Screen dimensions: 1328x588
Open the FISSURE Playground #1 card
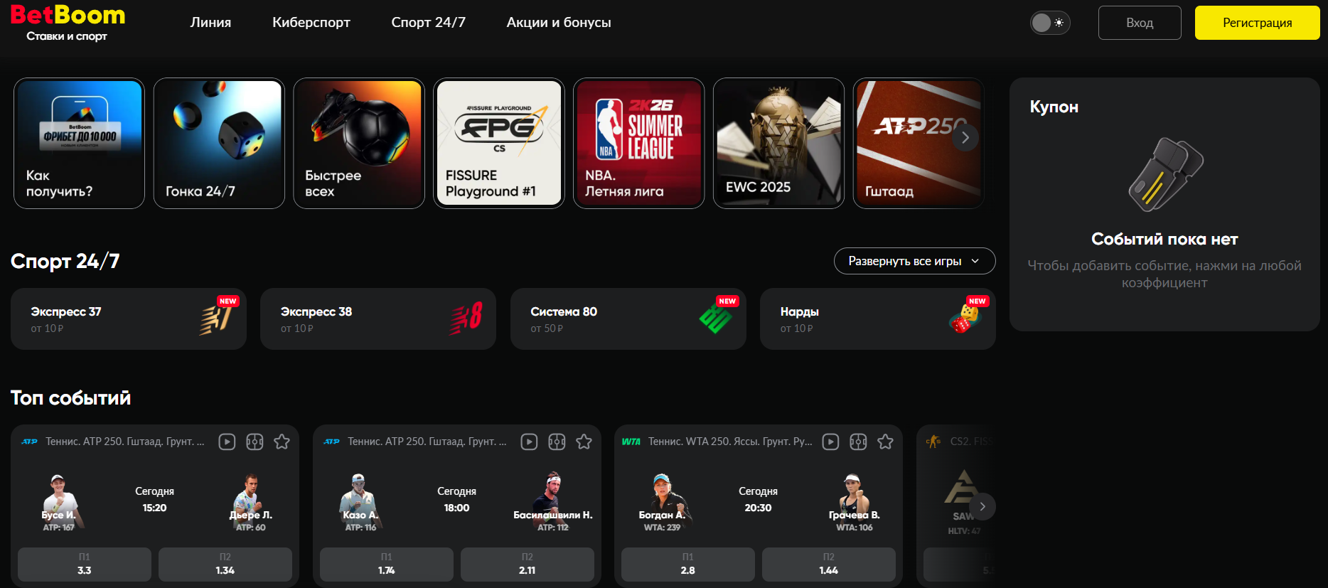pyautogui.click(x=499, y=143)
